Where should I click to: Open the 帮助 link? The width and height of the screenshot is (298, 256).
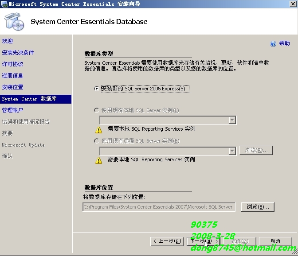pos(285,43)
